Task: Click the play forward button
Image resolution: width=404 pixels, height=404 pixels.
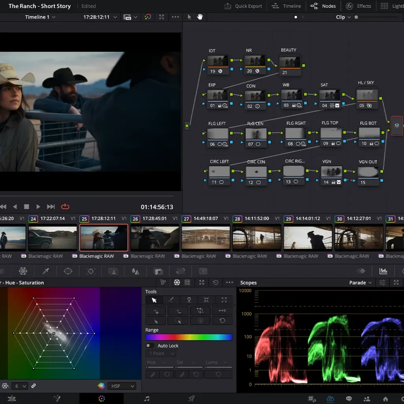Action: pyautogui.click(x=38, y=207)
